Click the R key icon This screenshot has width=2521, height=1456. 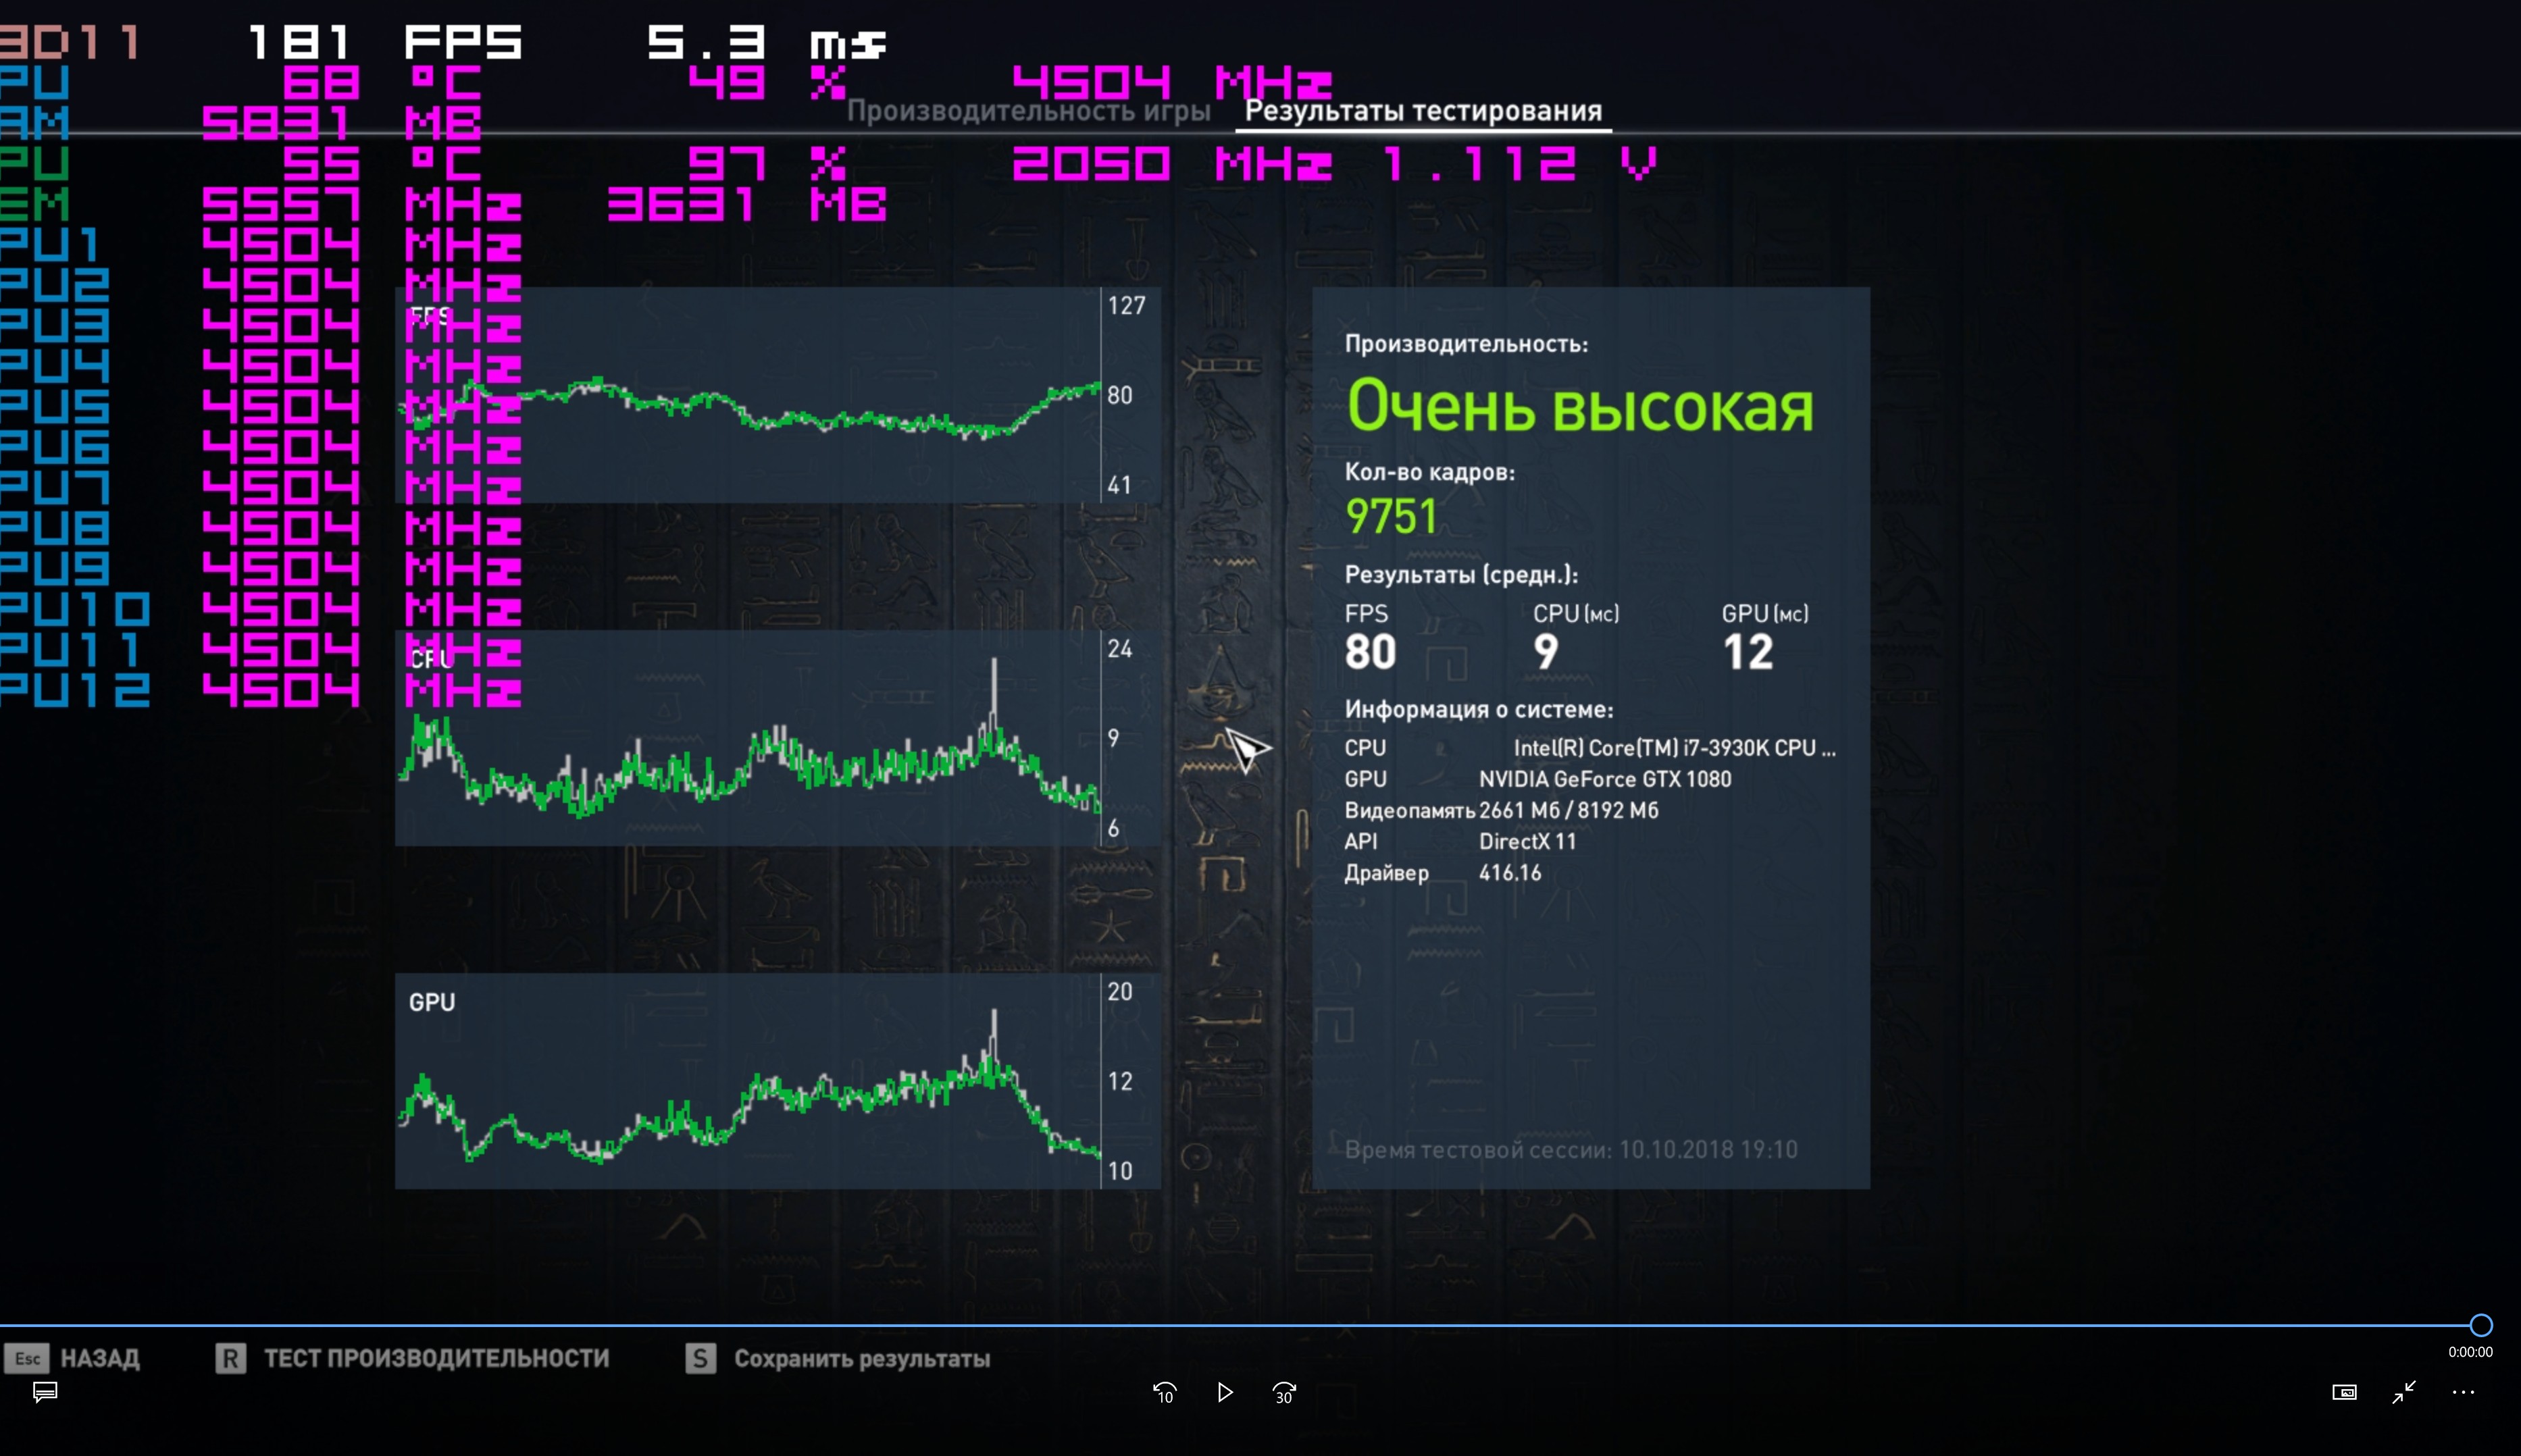pyautogui.click(x=230, y=1358)
